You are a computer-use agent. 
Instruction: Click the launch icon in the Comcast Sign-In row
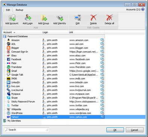(102, 52)
